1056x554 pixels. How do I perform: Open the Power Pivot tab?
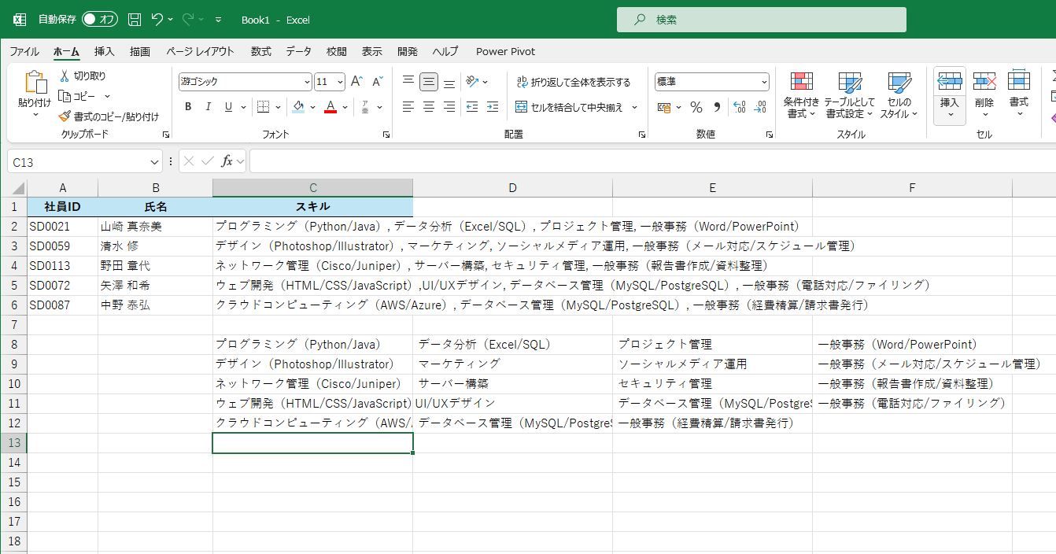pos(505,51)
